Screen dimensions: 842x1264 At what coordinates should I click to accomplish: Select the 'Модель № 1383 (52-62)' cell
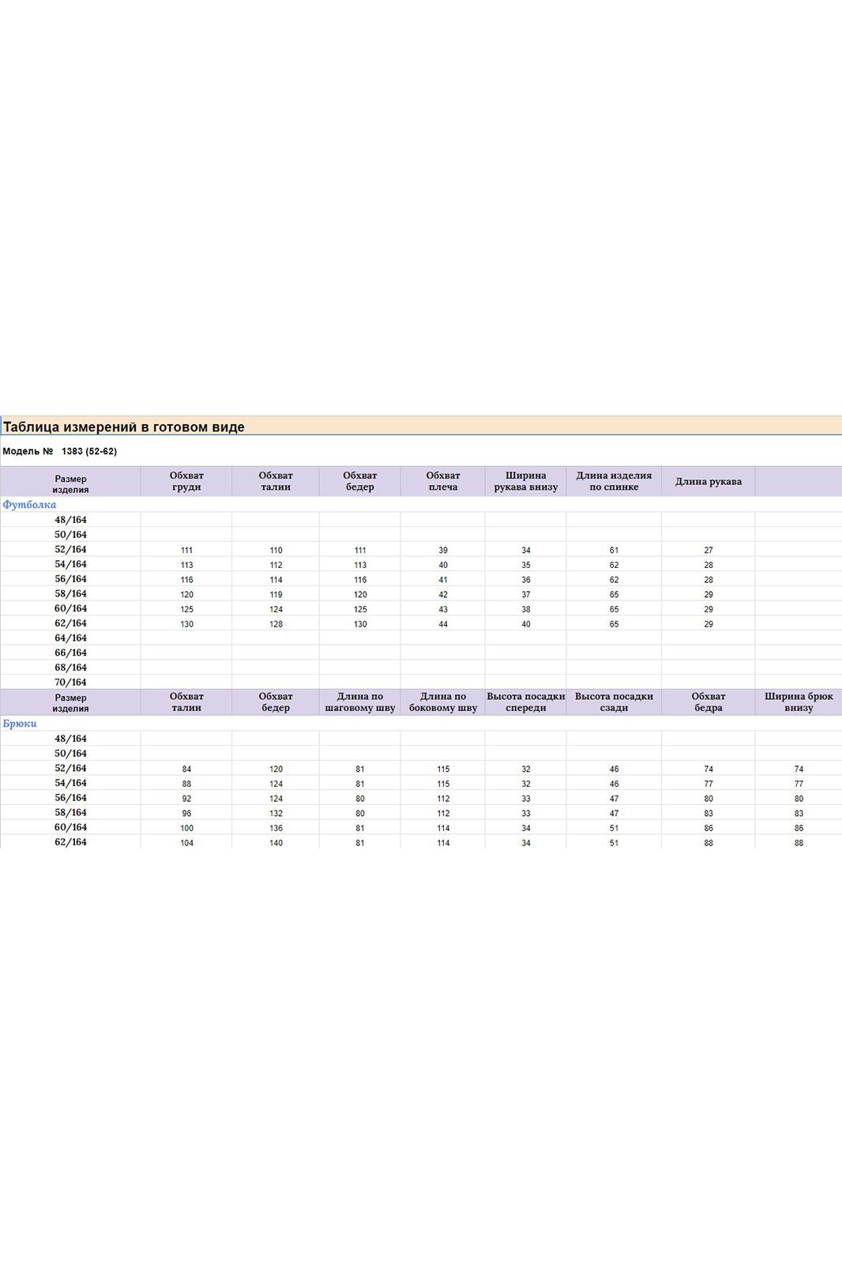coord(60,451)
